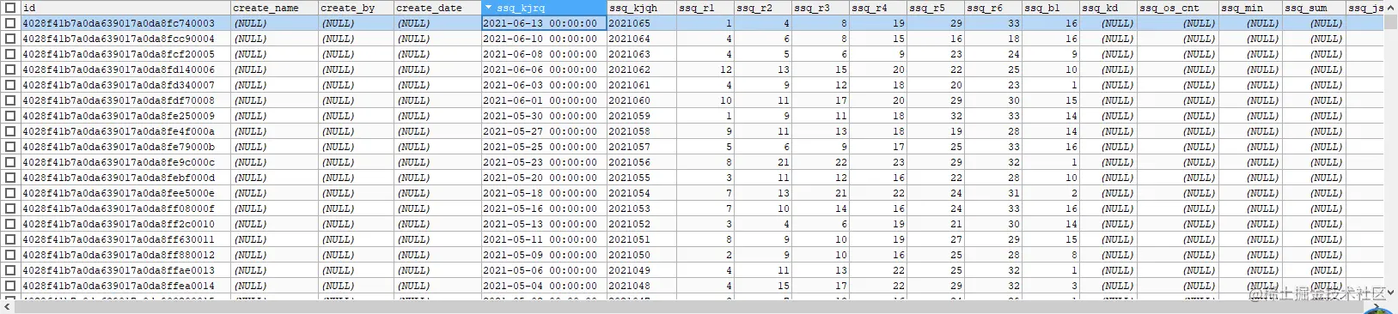Click the sort arrow in ssq_kjrq header
This screenshot has height=314, width=1398.
click(x=489, y=8)
